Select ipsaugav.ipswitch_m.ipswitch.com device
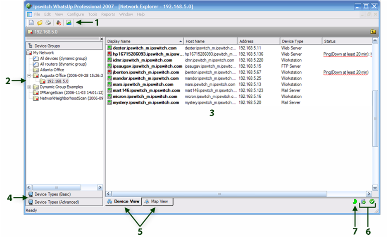 [148, 66]
